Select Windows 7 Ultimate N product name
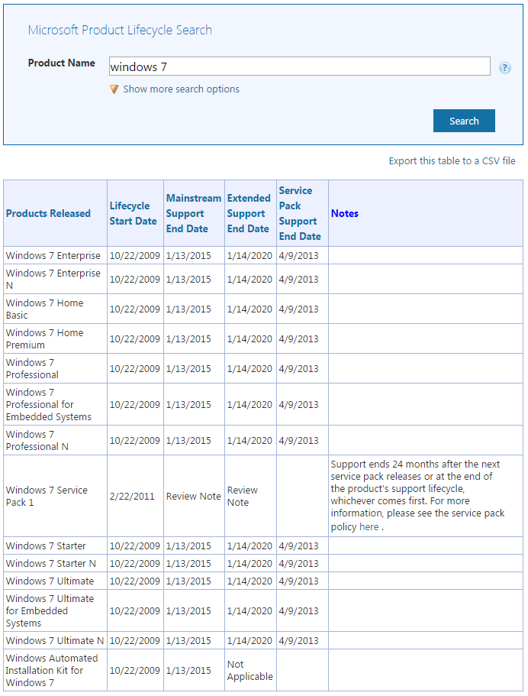The image size is (528, 696). [x=55, y=640]
